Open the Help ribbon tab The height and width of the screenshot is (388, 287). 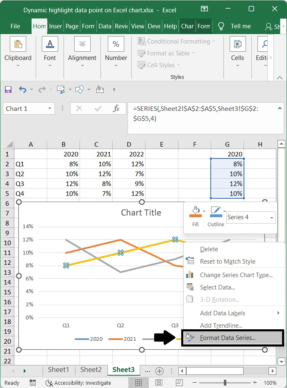tap(170, 26)
